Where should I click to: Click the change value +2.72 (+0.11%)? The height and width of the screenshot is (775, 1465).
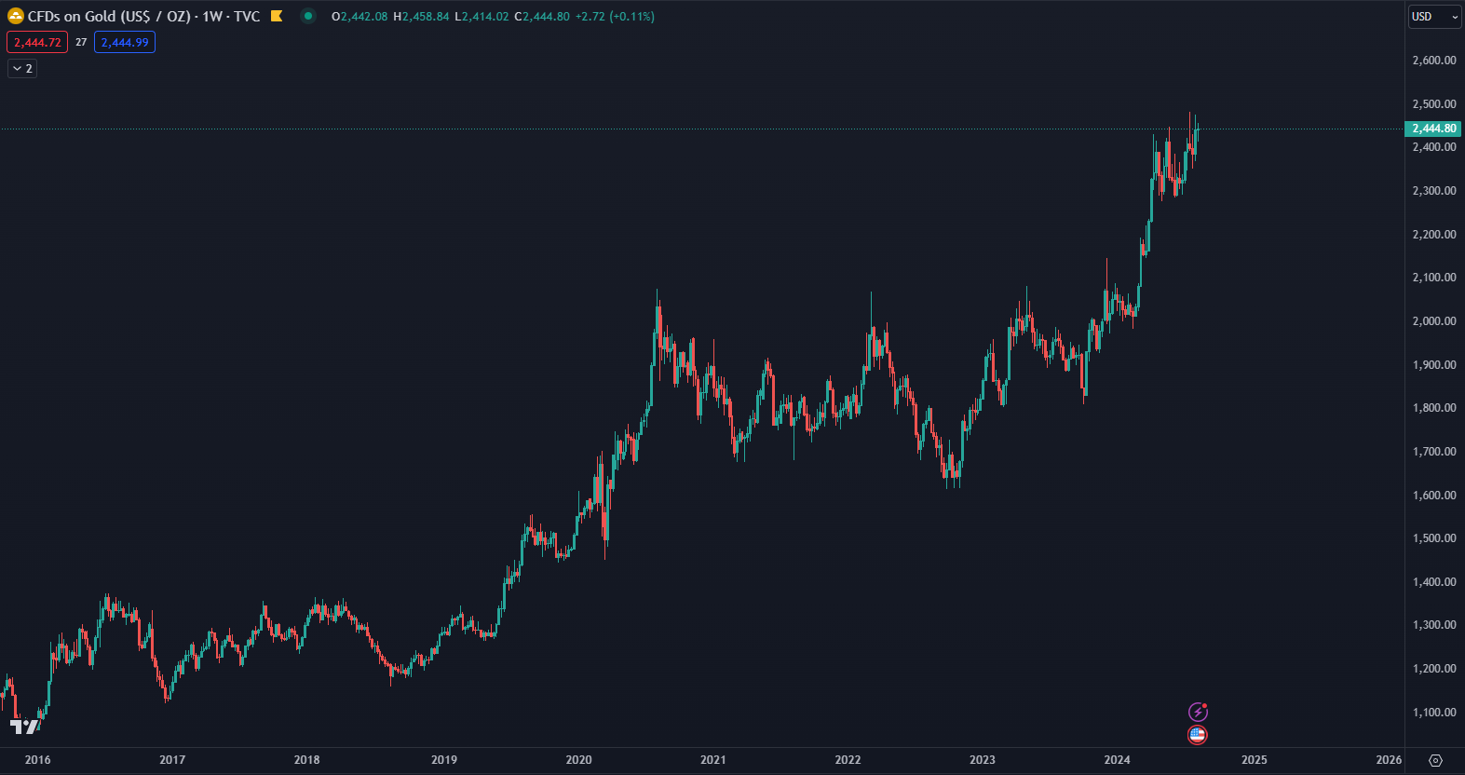coord(615,17)
